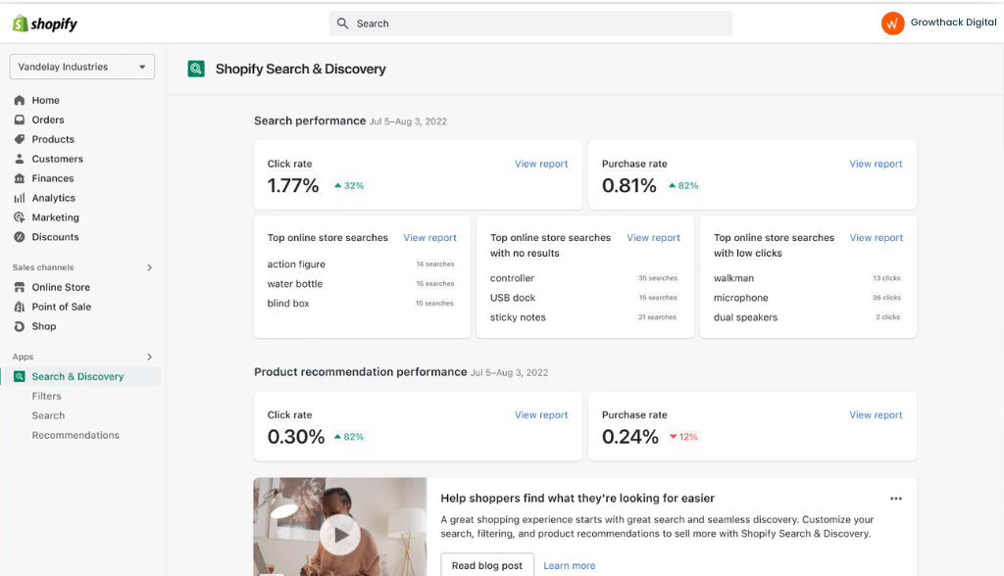The width and height of the screenshot is (1004, 576).
Task: View report for recommendation Purchase rate
Action: (x=876, y=414)
